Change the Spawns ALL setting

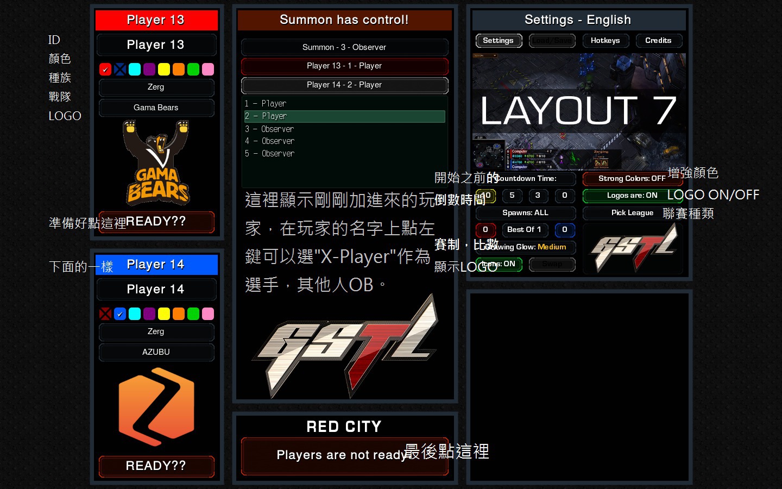pyautogui.click(x=525, y=212)
